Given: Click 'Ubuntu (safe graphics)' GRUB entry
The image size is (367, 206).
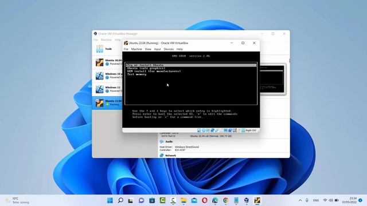Looking at the screenshot, I should click(x=146, y=68).
